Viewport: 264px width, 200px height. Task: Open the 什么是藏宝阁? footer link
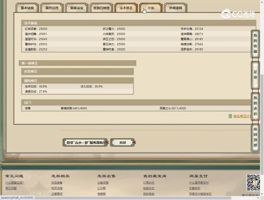tap(15, 183)
